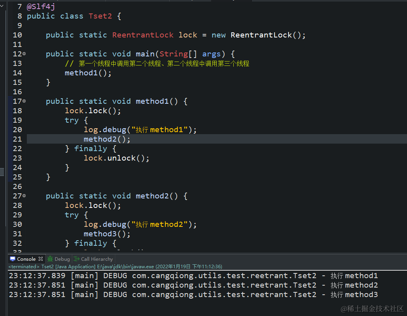Click the terminated Tset2 launch status line
Image resolution: width=407 pixels, height=316 pixels.
click(x=115, y=266)
